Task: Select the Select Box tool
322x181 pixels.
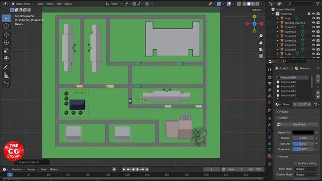Action: click(x=7, y=18)
